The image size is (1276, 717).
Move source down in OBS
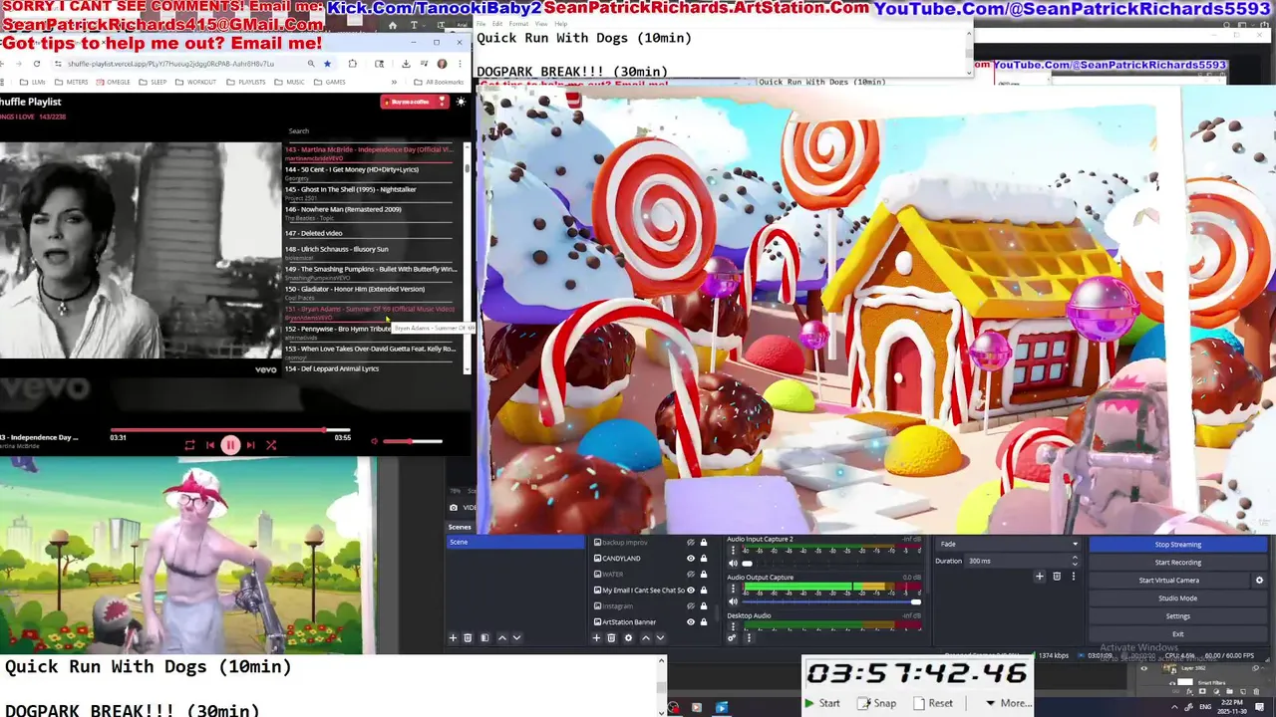click(660, 637)
